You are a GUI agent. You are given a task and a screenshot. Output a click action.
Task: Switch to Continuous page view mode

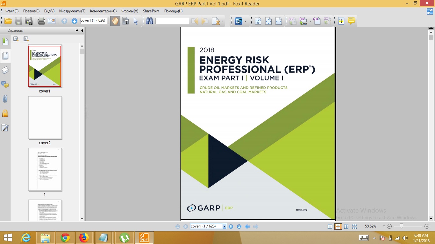pos(338,227)
